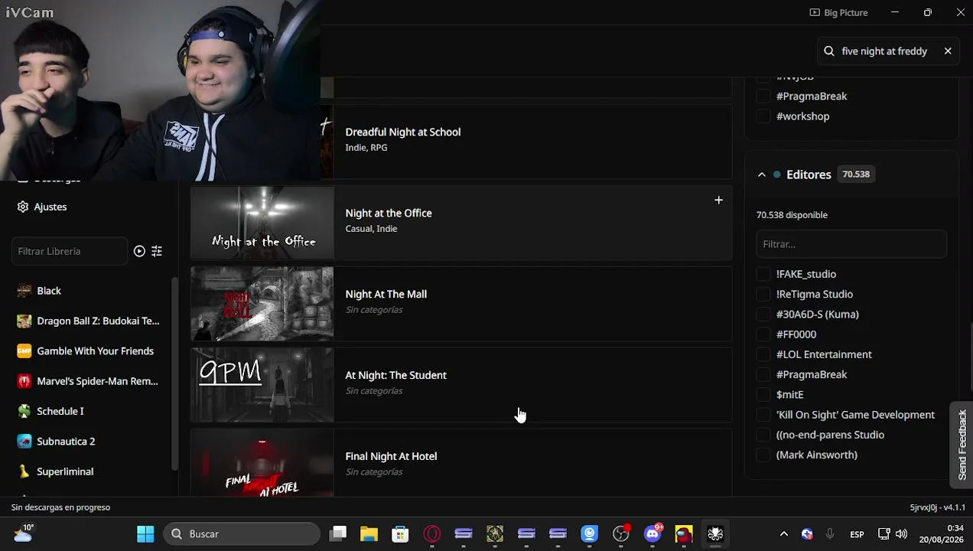Check the !FAKE_studio publisher checkbox
The height and width of the screenshot is (551, 973).
click(x=763, y=274)
